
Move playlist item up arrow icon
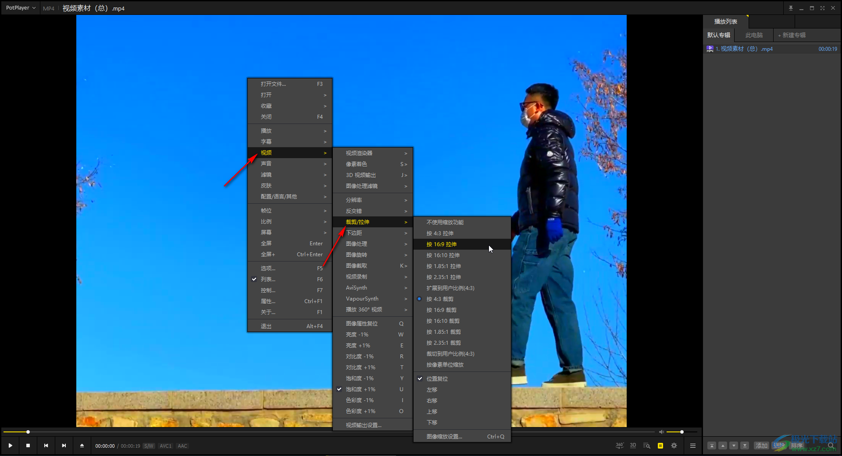[723, 445]
